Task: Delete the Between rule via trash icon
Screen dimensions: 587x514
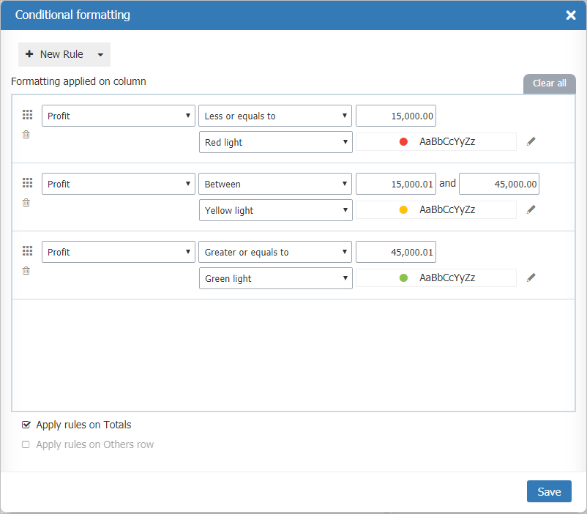Action: (x=26, y=202)
